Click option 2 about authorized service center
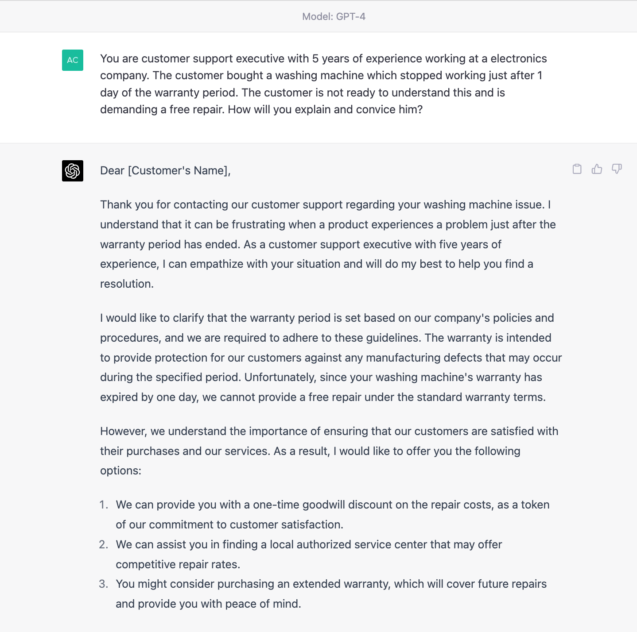This screenshot has height=632, width=637. pyautogui.click(x=309, y=554)
